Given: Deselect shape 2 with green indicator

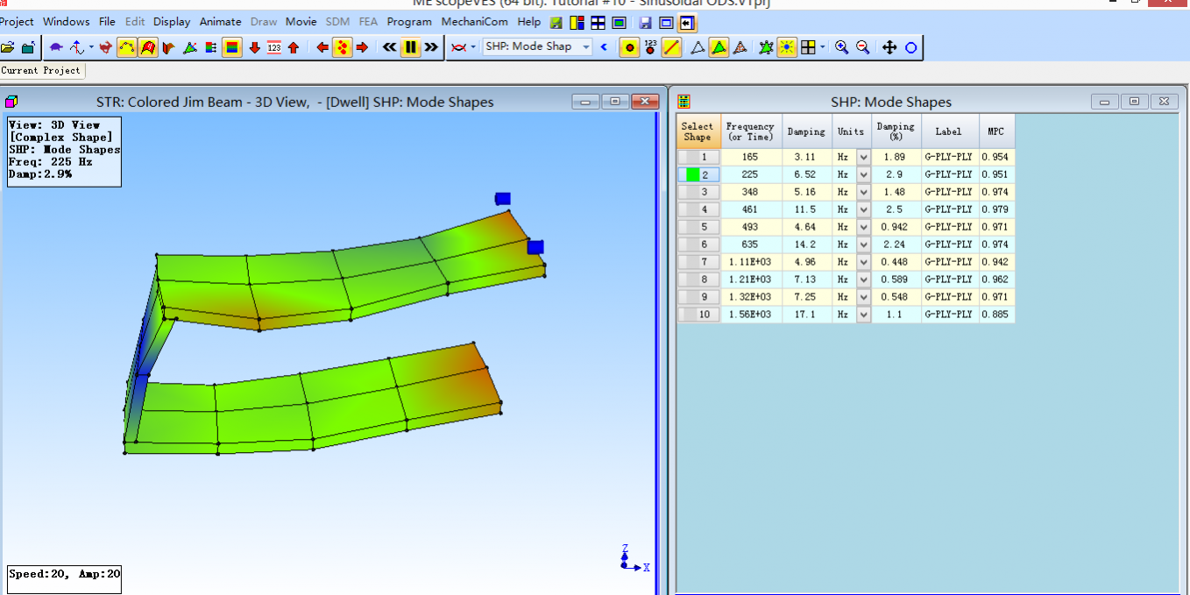Looking at the screenshot, I should (698, 174).
